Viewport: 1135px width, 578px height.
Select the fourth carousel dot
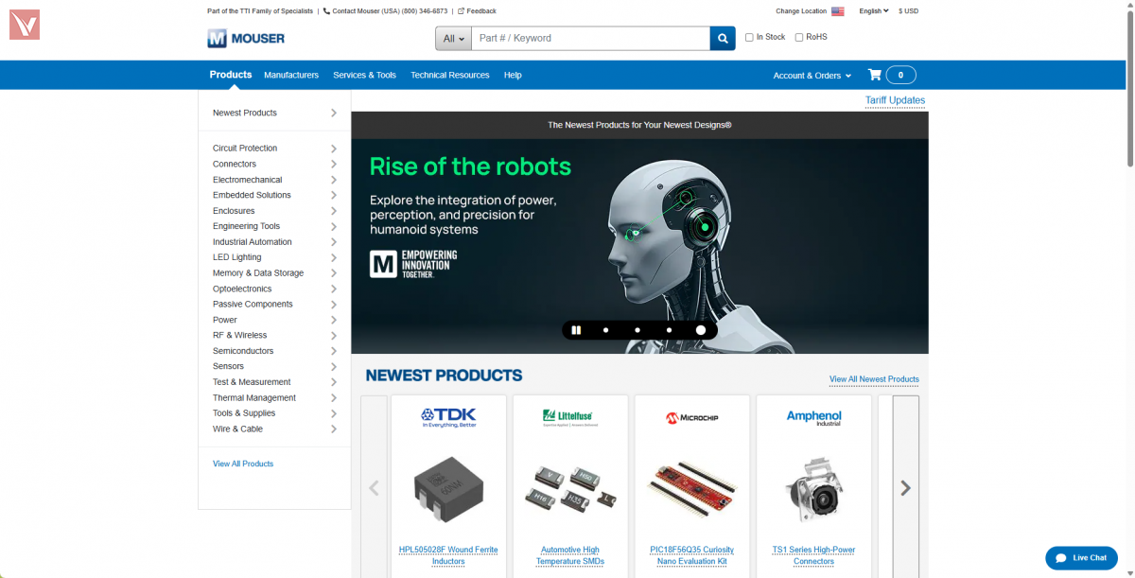[701, 330]
